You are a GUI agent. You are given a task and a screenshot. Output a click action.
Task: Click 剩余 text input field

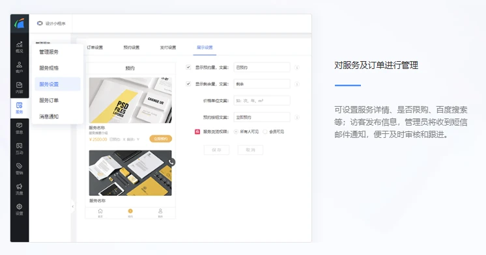pos(262,84)
